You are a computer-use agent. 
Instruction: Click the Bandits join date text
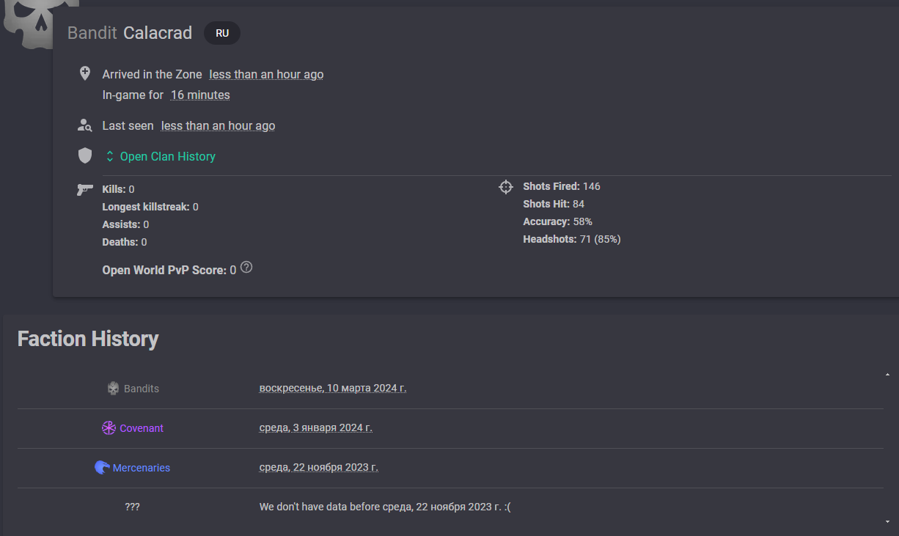[x=333, y=388]
